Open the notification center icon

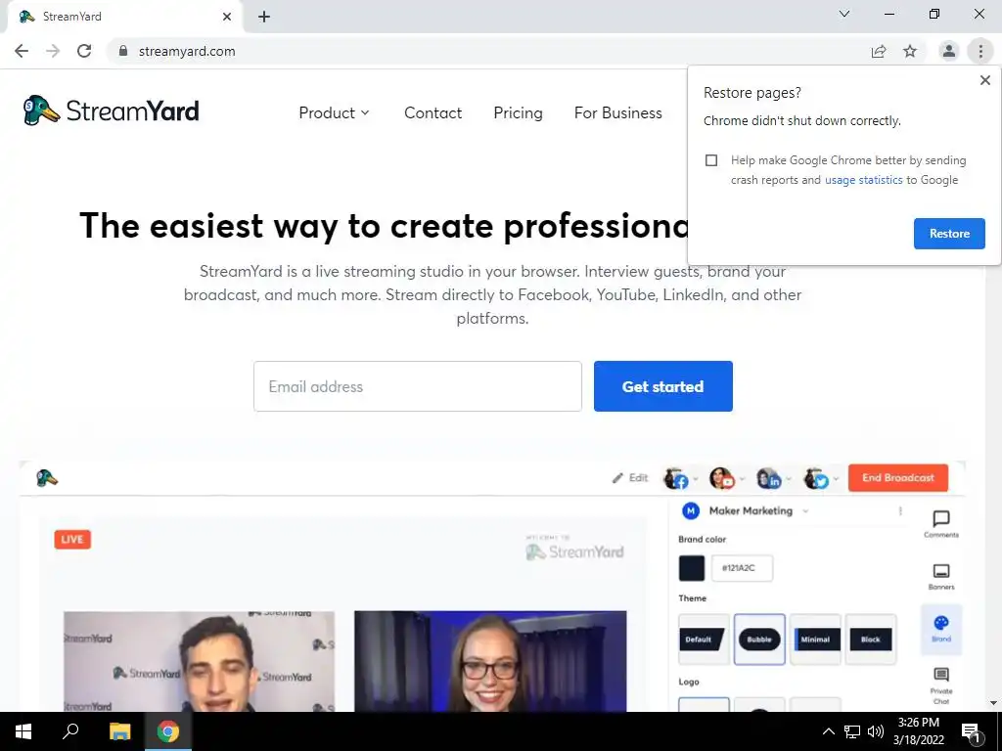click(972, 731)
